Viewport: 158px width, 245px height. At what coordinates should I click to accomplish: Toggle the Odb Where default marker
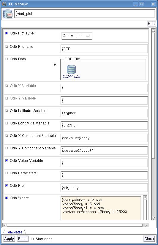click(x=7, y=198)
